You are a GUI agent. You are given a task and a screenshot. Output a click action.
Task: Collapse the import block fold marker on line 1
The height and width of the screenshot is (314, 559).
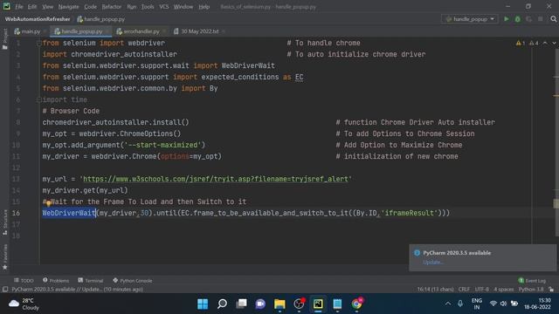38,43
